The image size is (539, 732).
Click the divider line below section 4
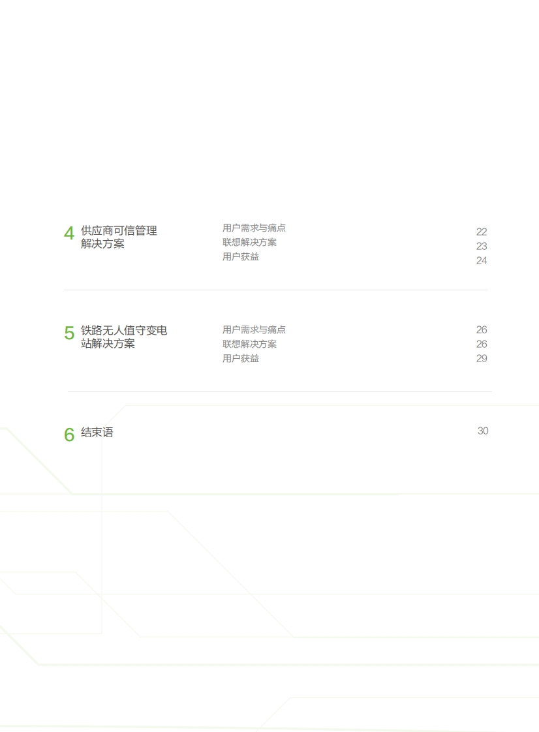click(x=276, y=290)
